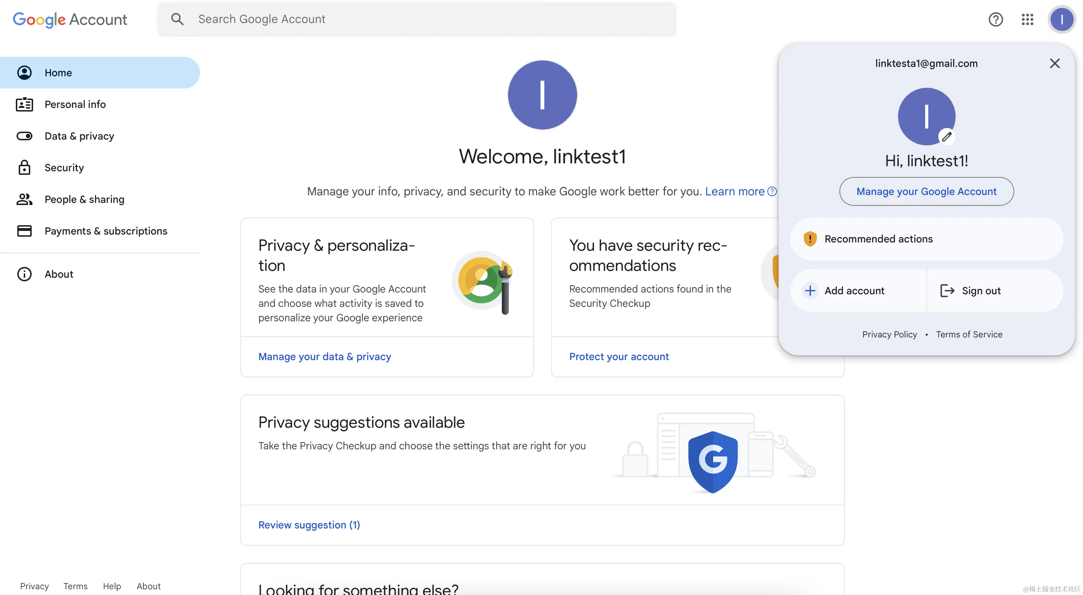Open Personal info in the sidebar

(75, 104)
